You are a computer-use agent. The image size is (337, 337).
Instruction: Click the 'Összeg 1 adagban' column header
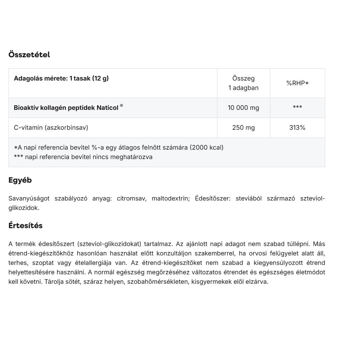click(x=243, y=83)
